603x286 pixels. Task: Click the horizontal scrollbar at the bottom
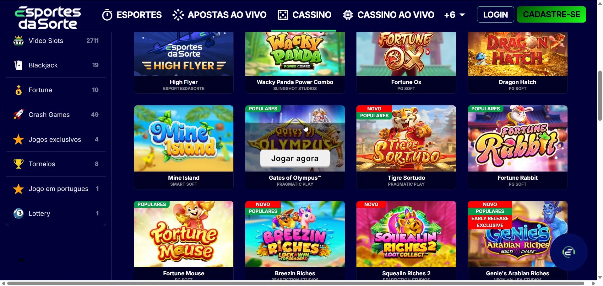tap(295, 283)
